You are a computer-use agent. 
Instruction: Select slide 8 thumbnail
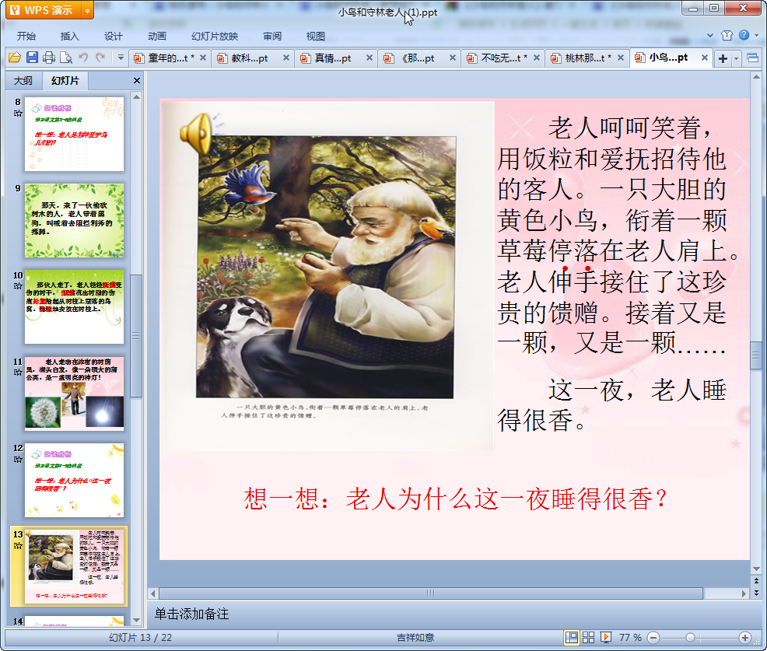tap(75, 134)
